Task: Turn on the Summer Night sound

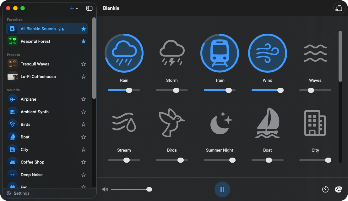Action: (221, 123)
